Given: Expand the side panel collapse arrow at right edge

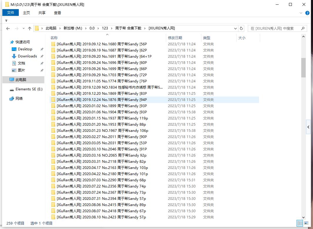Looking at the screenshot, I should (308, 127).
